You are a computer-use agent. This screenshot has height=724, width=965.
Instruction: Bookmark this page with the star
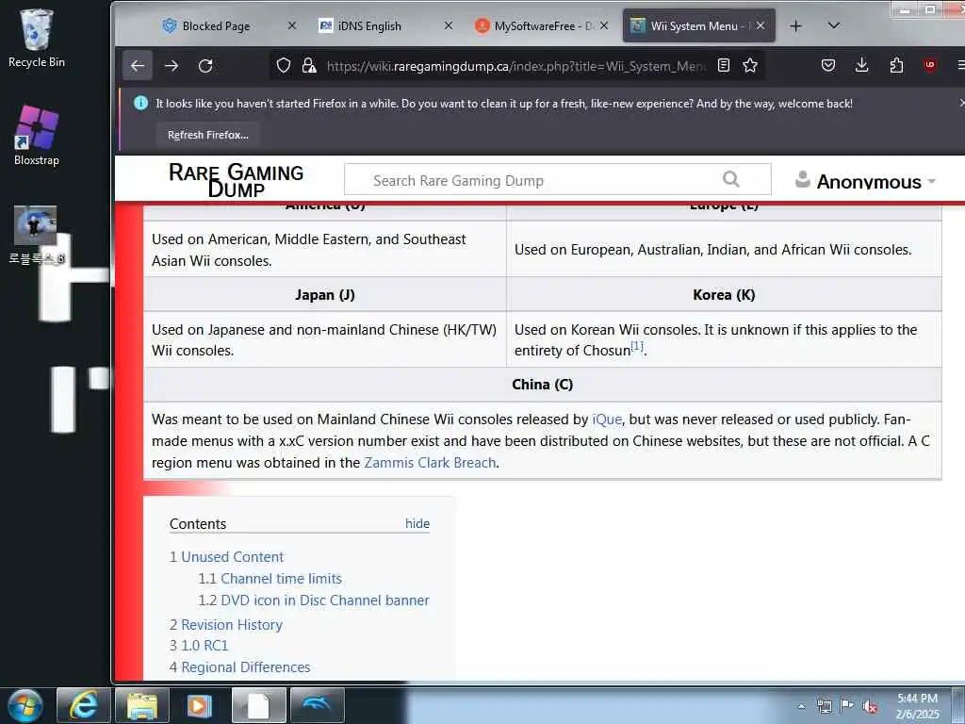point(749,65)
